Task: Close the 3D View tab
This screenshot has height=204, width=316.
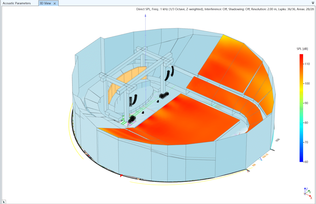Action: [55, 3]
